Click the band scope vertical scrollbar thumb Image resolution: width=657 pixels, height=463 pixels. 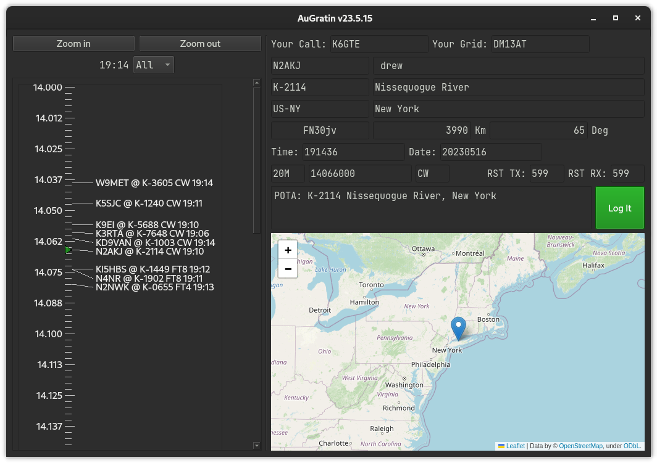[257, 160]
